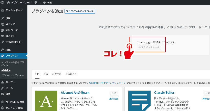Switch to the 人気 tab

(46, 74)
